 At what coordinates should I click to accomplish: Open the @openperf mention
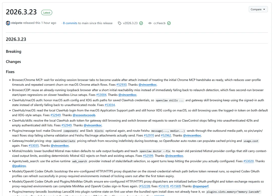(x=200, y=186)
